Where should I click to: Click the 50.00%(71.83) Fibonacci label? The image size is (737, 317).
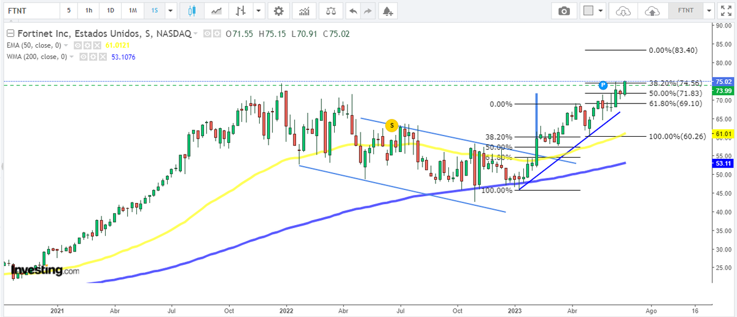(x=676, y=93)
